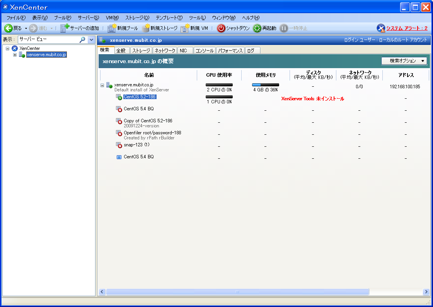Switch to the General (全般) tab
This screenshot has height=307, width=433.
(x=121, y=50)
